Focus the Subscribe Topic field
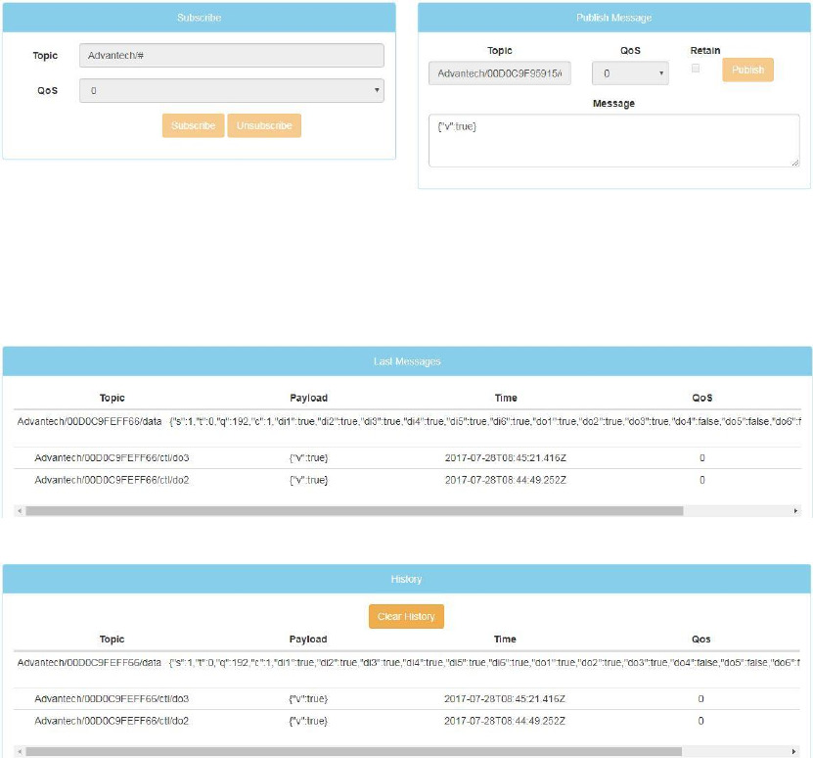 point(231,56)
